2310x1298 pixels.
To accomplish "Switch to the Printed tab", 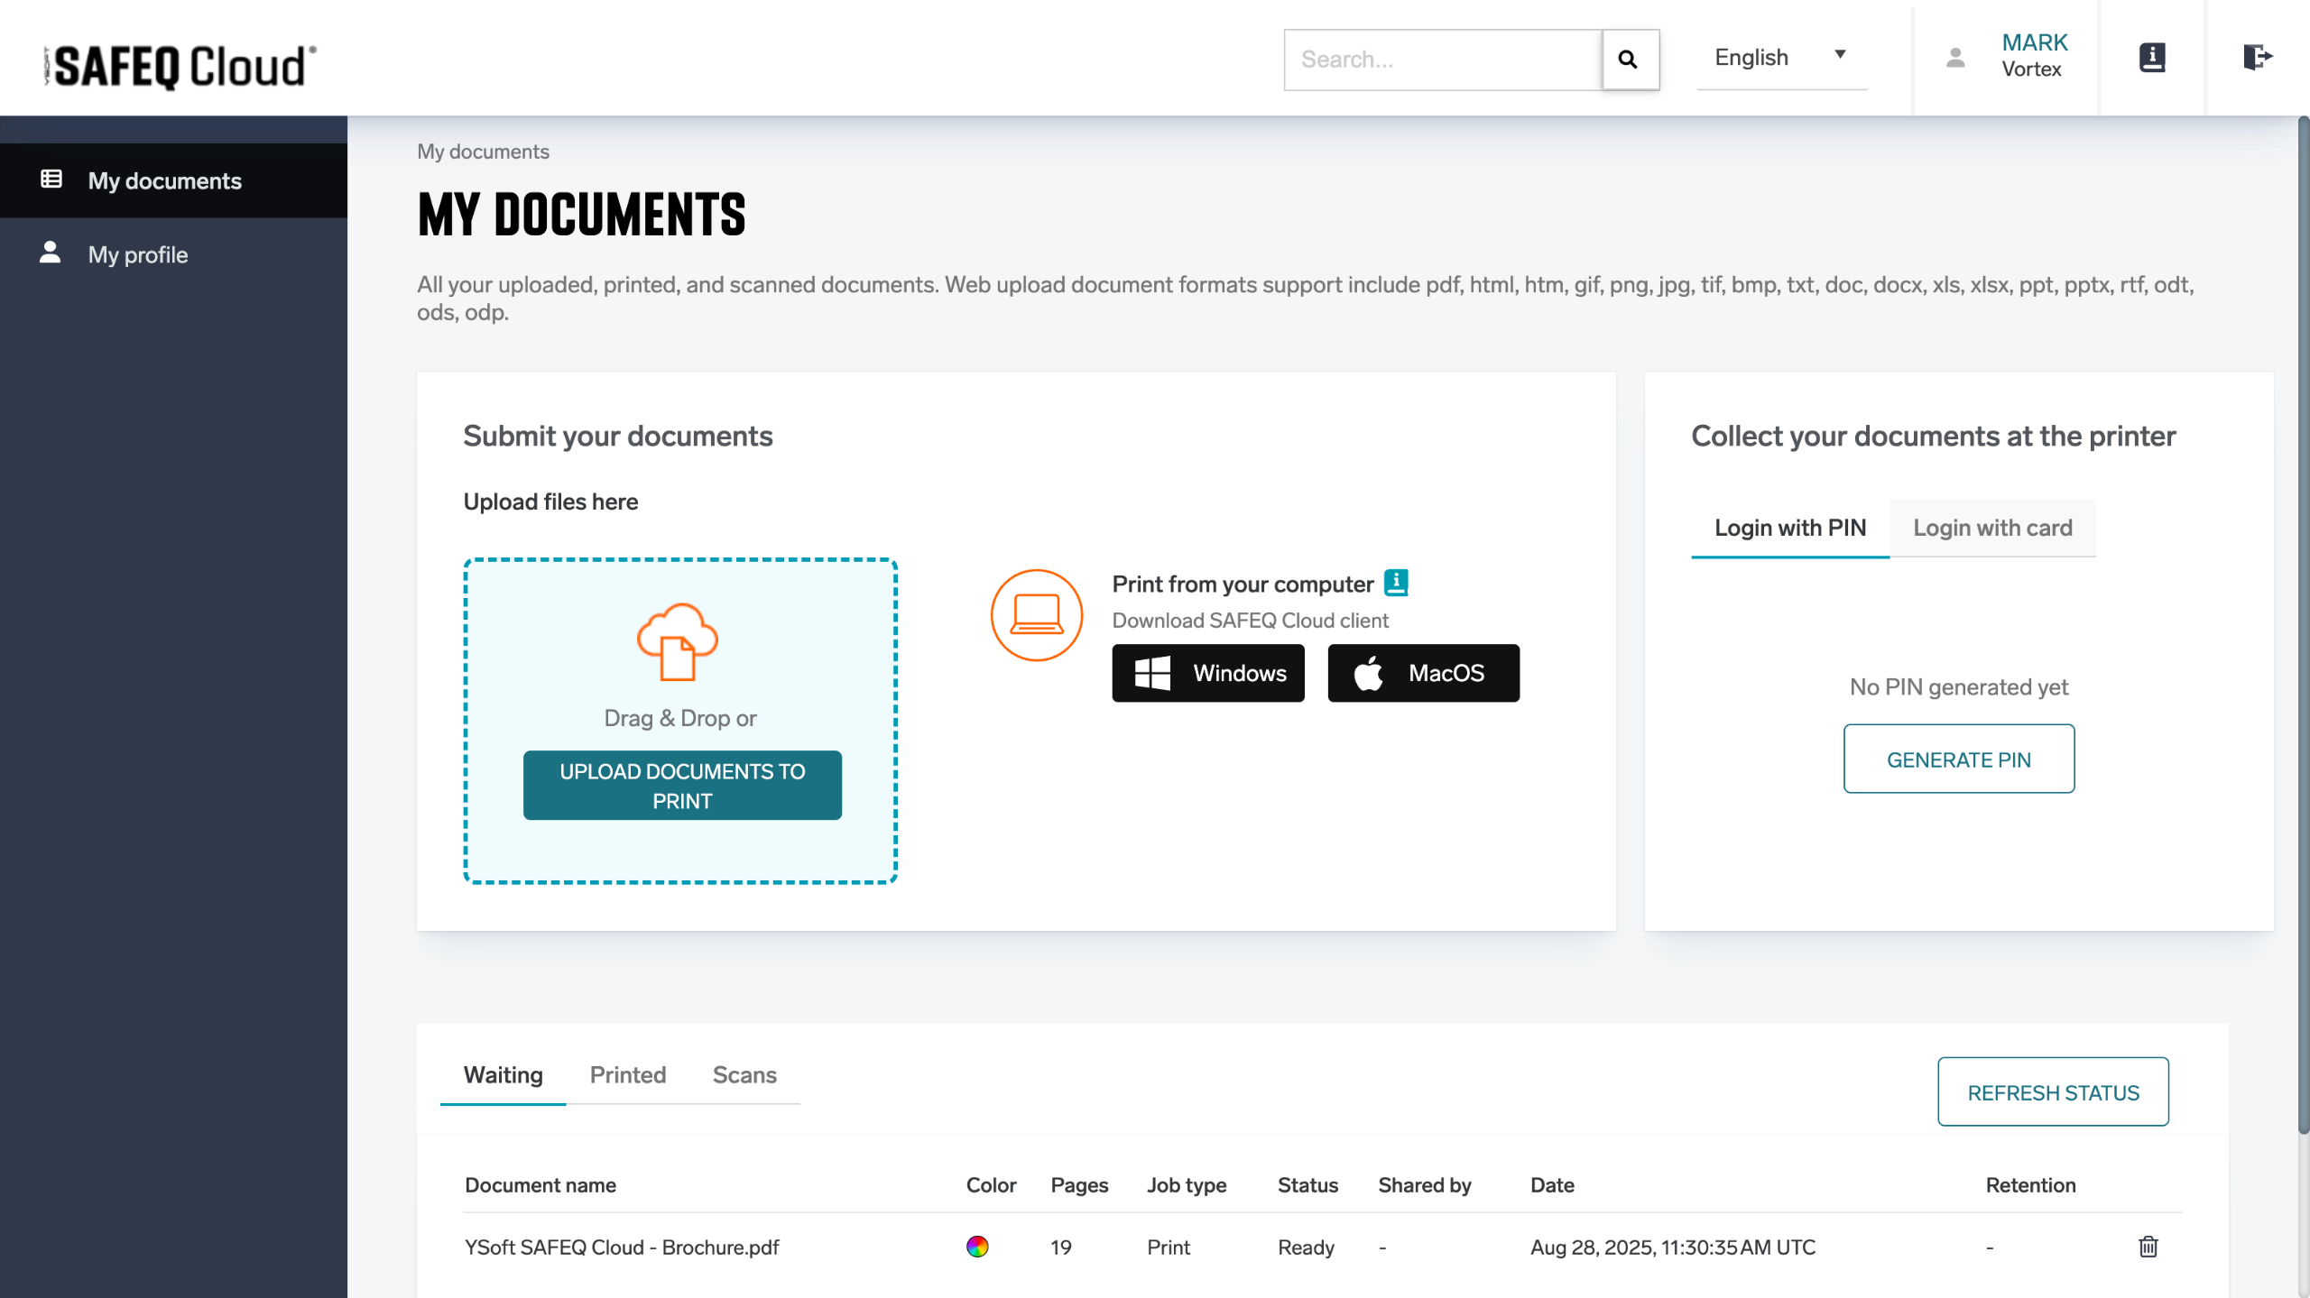I will pos(627,1074).
